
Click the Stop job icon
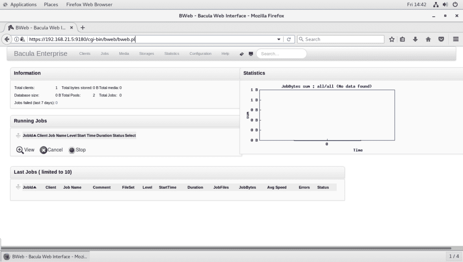[72, 150]
